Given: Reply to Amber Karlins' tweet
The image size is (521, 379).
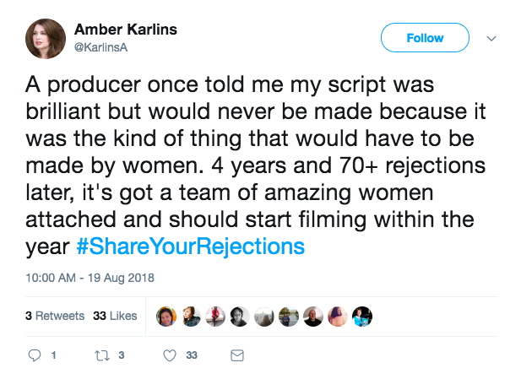Looking at the screenshot, I should point(35,355).
